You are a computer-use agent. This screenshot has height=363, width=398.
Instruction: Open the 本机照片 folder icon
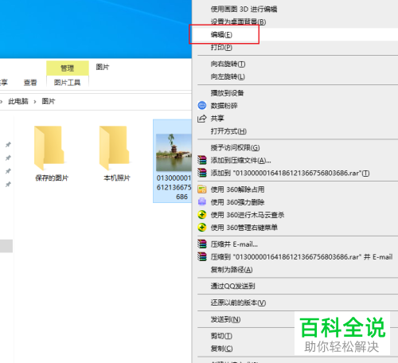coord(115,148)
